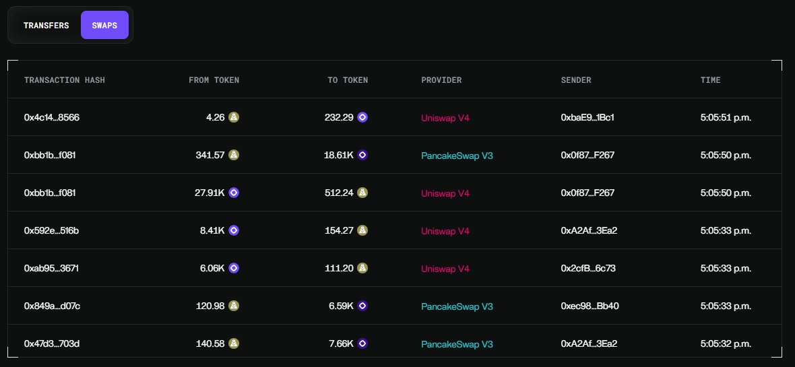Click the from amount 8.41K

coord(212,231)
